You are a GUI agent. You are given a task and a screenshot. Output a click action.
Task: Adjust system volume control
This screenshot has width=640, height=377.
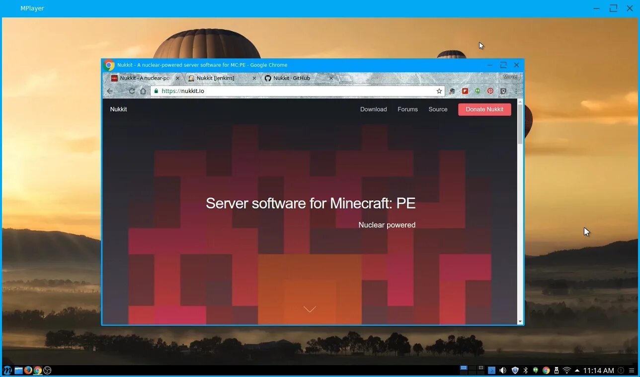tap(503, 370)
